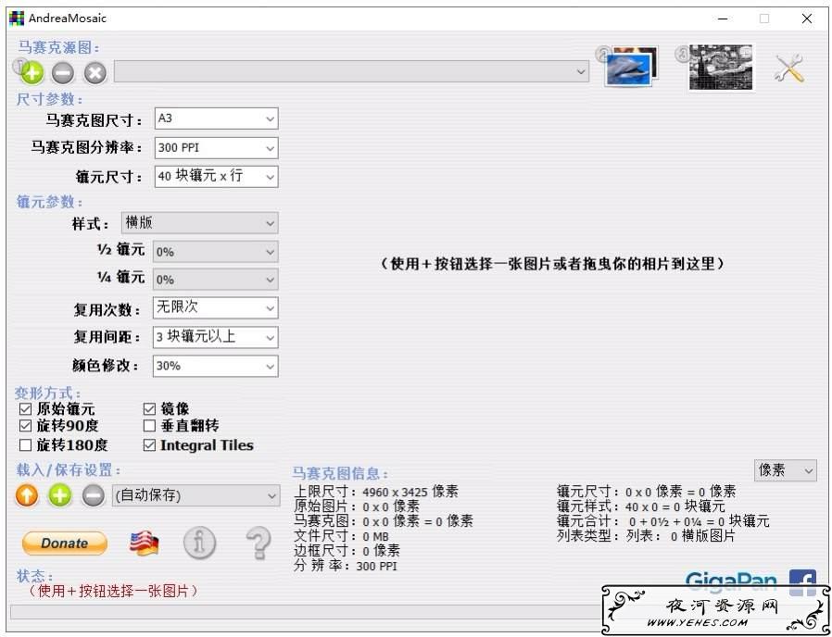Click the Donate button
Viewport: 832px width, 637px height.
click(65, 543)
